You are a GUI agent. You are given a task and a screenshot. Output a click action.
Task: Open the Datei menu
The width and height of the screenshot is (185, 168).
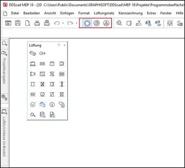[15, 13]
